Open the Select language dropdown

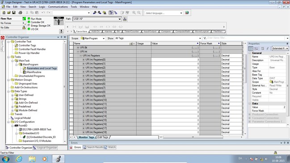pyautogui.click(x=181, y=13)
